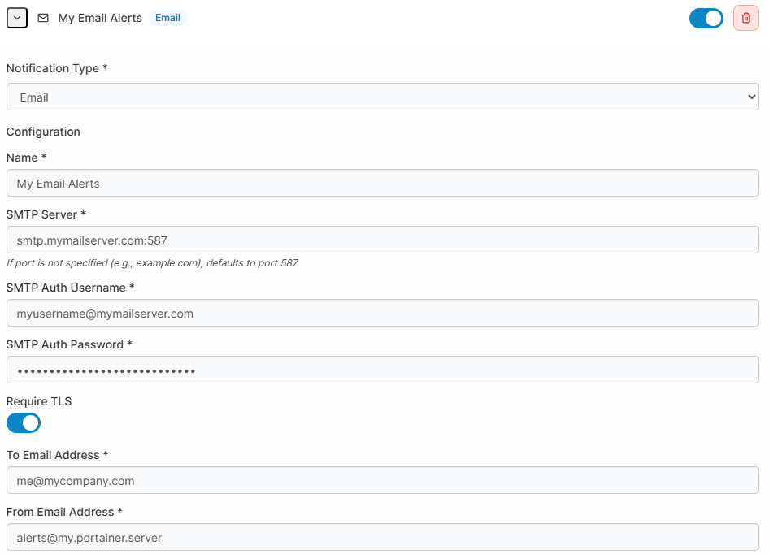
Task: Disable the My Email Alerts header switch
Action: (706, 18)
